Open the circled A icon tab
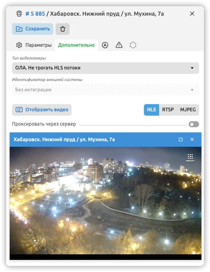This screenshot has width=210, height=272. pos(105,45)
